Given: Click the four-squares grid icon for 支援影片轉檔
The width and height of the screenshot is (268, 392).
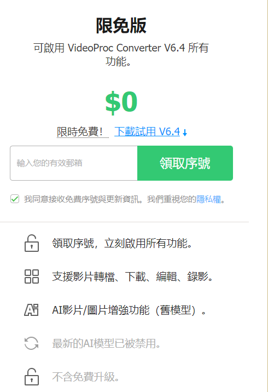Looking at the screenshot, I should click(x=32, y=276).
